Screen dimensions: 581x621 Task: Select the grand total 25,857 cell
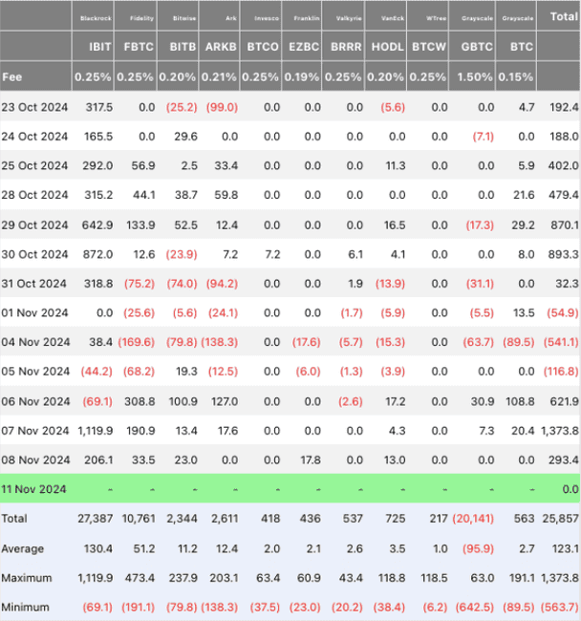coord(560,518)
